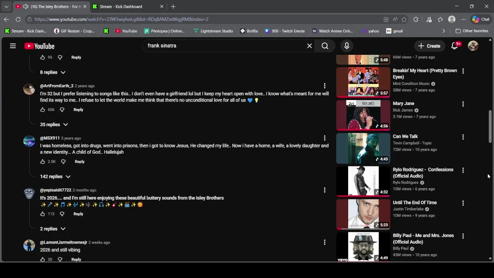Dislike the @MSX911 comment
The width and height of the screenshot is (494, 278).
(63, 162)
